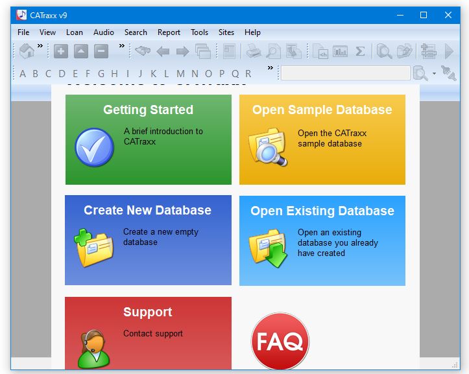Open the quick search dropdown arrow
469x374 pixels.
(434, 73)
